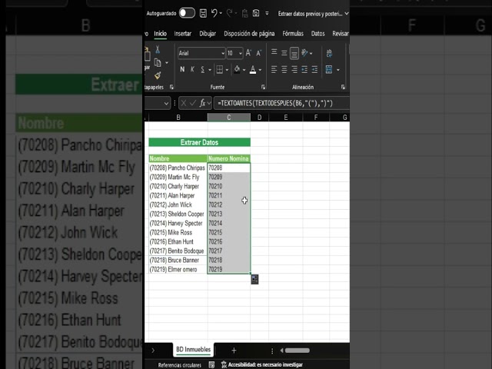Screen dimensions: 492x369
Task: Click the Insert Function fx icon
Action: [x=202, y=103]
